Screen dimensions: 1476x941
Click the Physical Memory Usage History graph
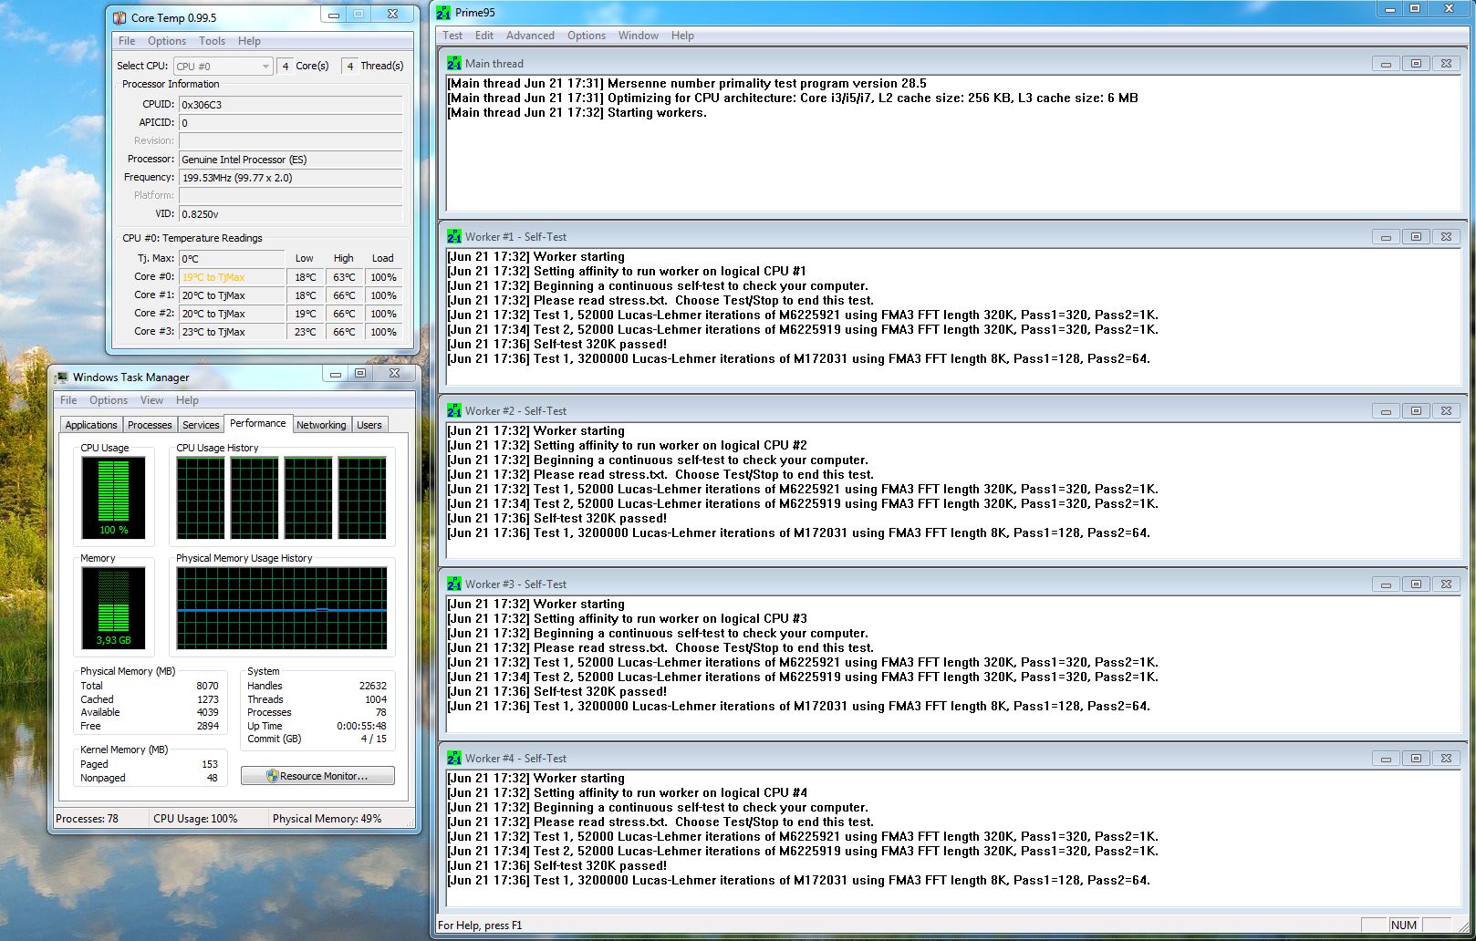(x=282, y=608)
